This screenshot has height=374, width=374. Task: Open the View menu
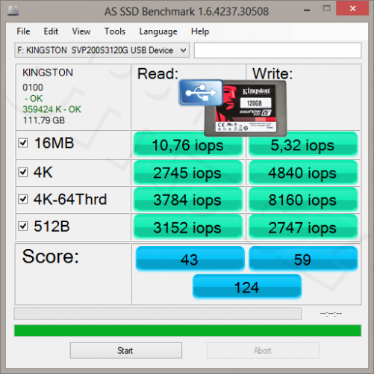[x=81, y=31]
